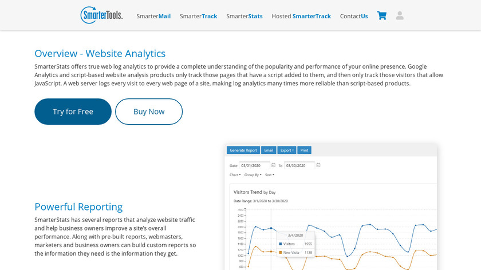The width and height of the screenshot is (481, 270).
Task: Open the calendar icon beside end date
Action: pos(318,165)
